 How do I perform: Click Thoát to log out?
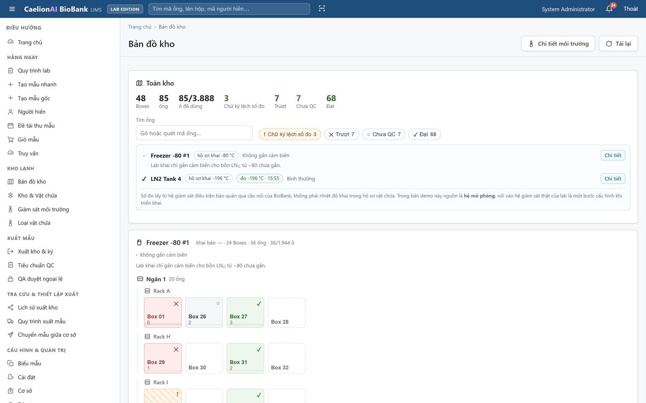pyautogui.click(x=631, y=9)
